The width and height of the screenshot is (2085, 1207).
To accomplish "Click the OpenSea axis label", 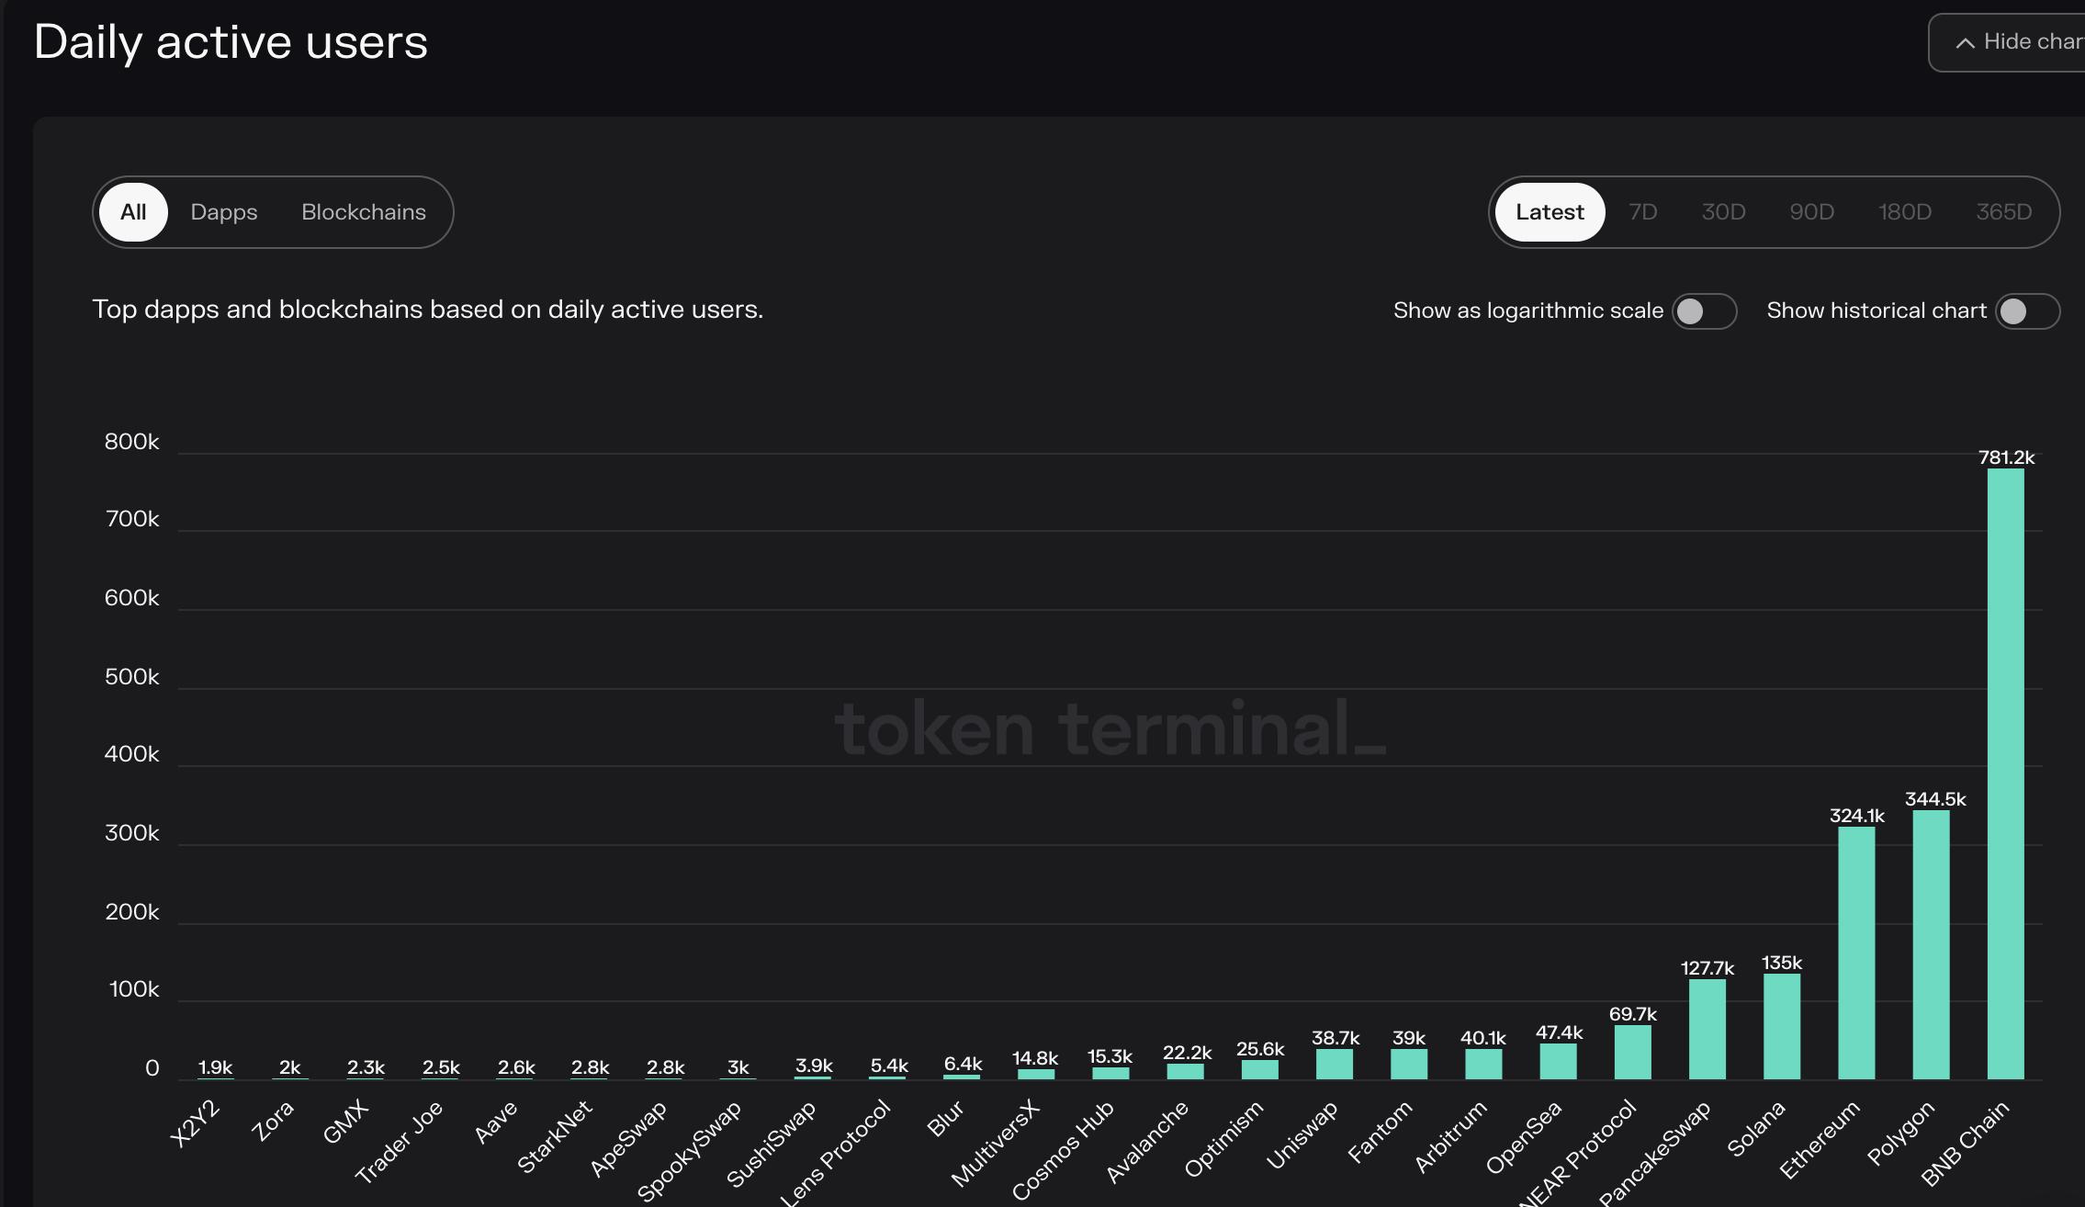I will tap(1525, 1137).
